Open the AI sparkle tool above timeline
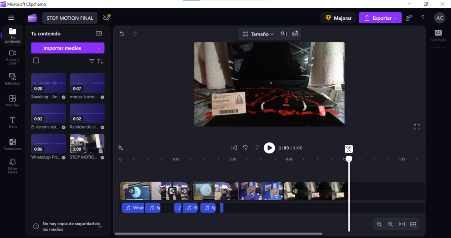 120,148
